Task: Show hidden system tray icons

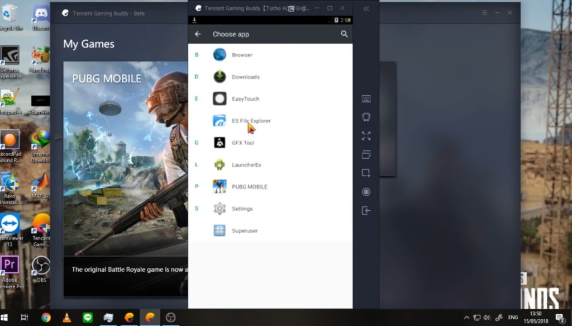Action: [466, 318]
